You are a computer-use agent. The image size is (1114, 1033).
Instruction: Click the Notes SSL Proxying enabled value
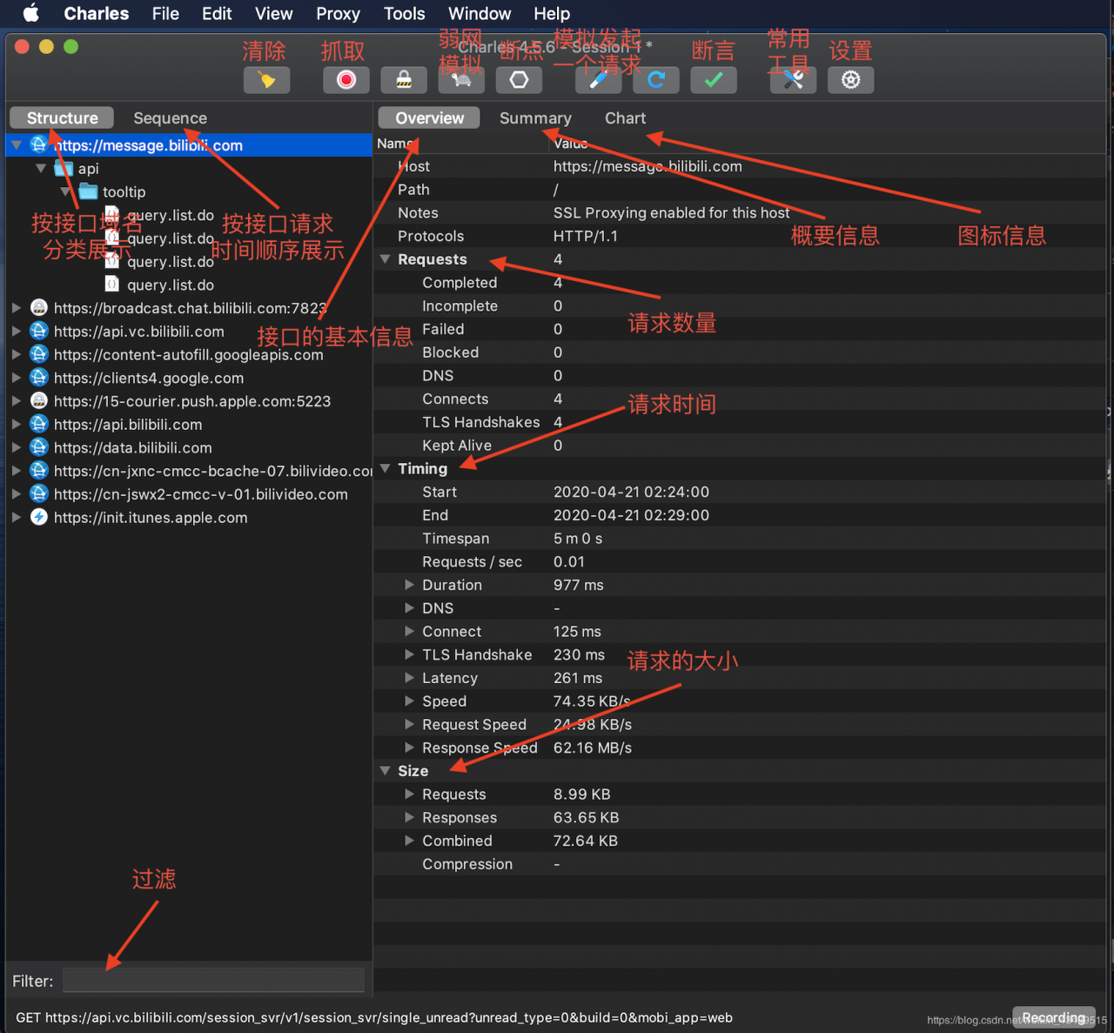pyautogui.click(x=671, y=212)
